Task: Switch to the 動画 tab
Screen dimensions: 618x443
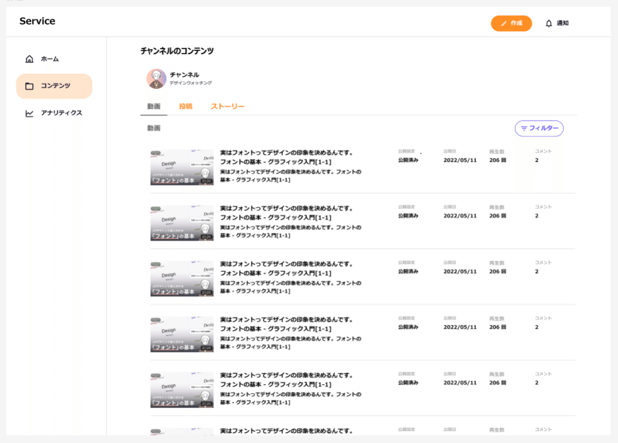Action: tap(154, 106)
